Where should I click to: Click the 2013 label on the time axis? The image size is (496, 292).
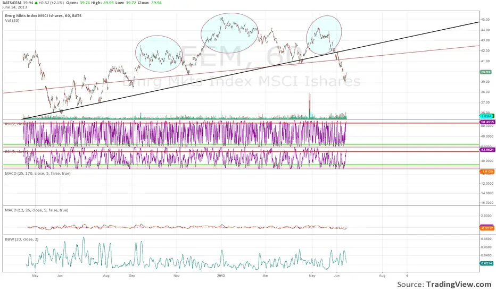(x=221, y=276)
